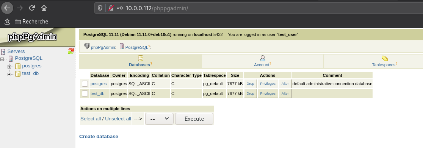The height and width of the screenshot is (148, 423).
Task: Click the refresh tree icon beside Servers
Action: 70,51
